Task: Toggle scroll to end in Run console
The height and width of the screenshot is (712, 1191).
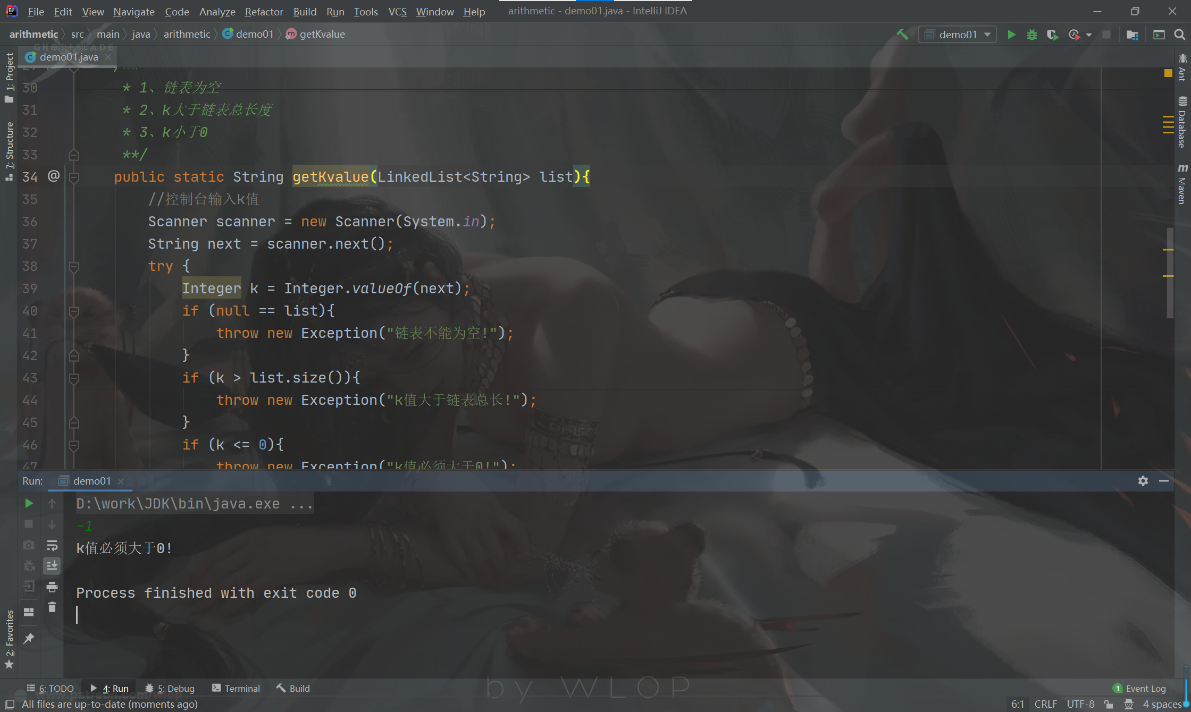Action: [x=52, y=566]
